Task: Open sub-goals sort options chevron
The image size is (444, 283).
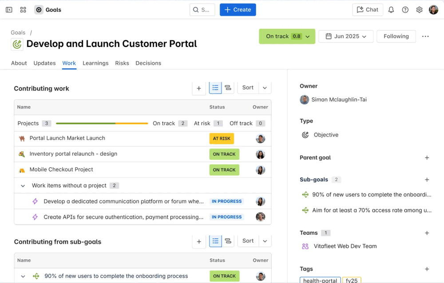Action: [x=265, y=241]
